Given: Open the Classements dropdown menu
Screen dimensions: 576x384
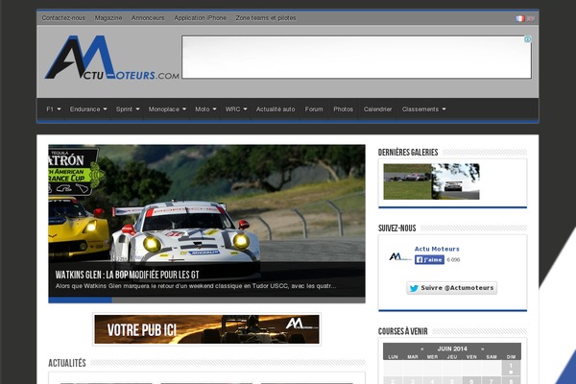Looking at the screenshot, I should tap(423, 109).
